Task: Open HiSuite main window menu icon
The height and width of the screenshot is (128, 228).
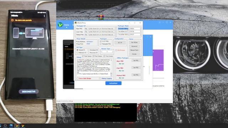Action: coord(160,22)
